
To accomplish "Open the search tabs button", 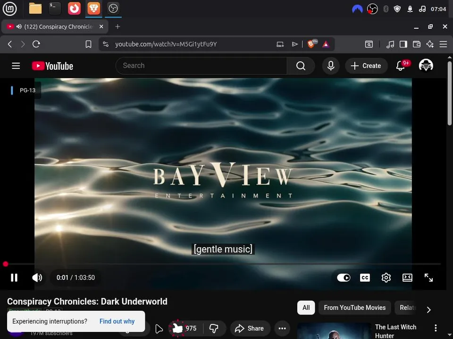I will [x=369, y=44].
